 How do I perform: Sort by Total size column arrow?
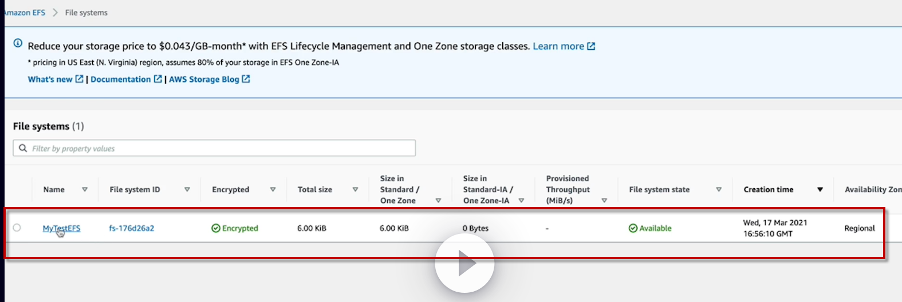point(356,189)
